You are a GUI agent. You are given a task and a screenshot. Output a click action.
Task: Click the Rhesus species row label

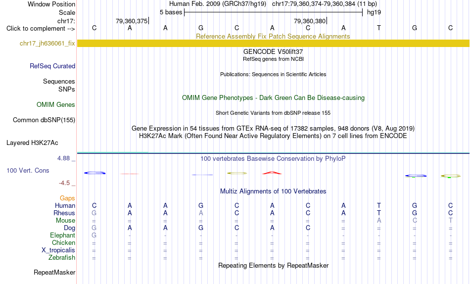64,213
